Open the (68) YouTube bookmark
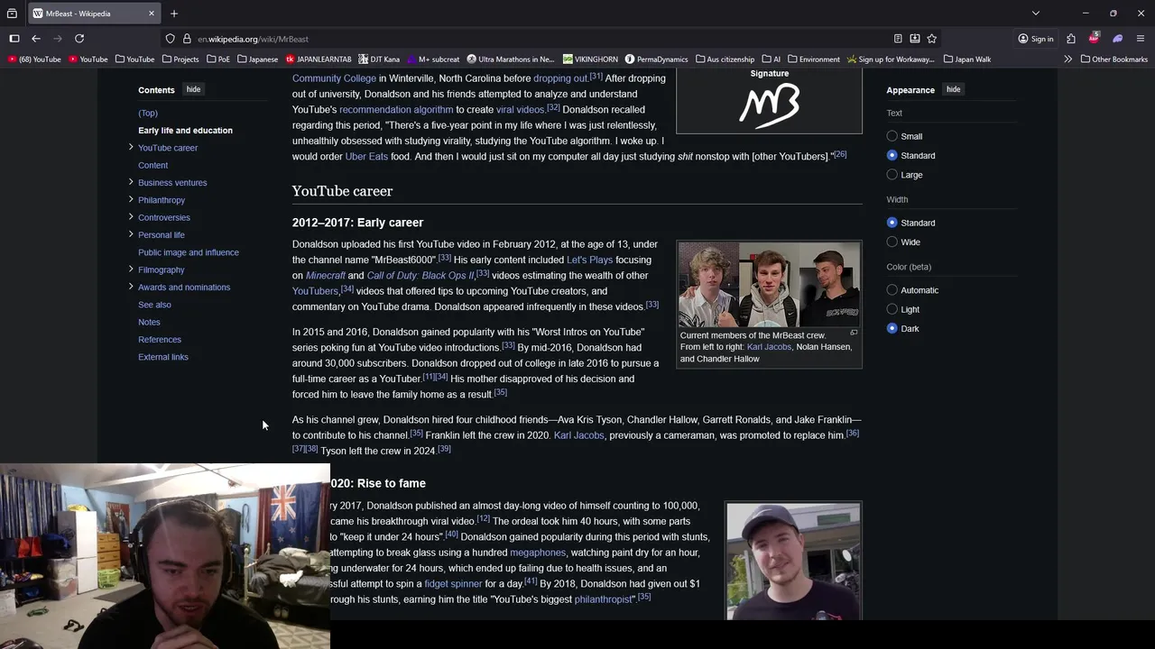The height and width of the screenshot is (649, 1155). [x=34, y=59]
